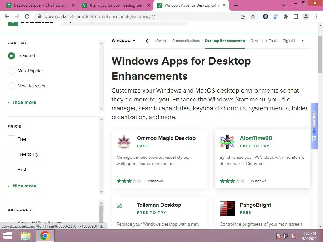Click the muted volume tray icon
Viewport: 323px width, 242px height.
point(293,236)
